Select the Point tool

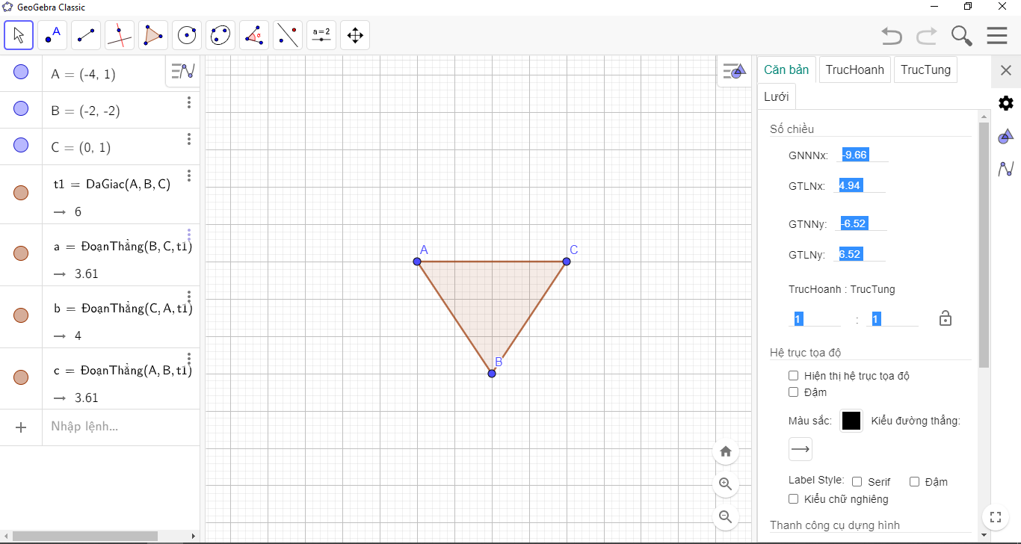pos(52,35)
